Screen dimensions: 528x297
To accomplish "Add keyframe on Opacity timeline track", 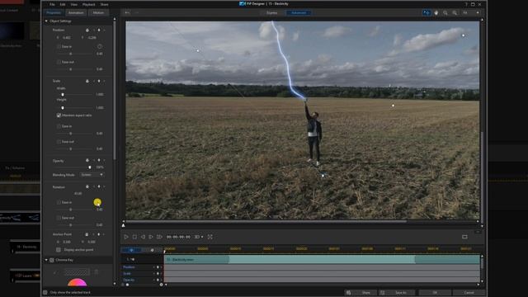I will click(158, 280).
